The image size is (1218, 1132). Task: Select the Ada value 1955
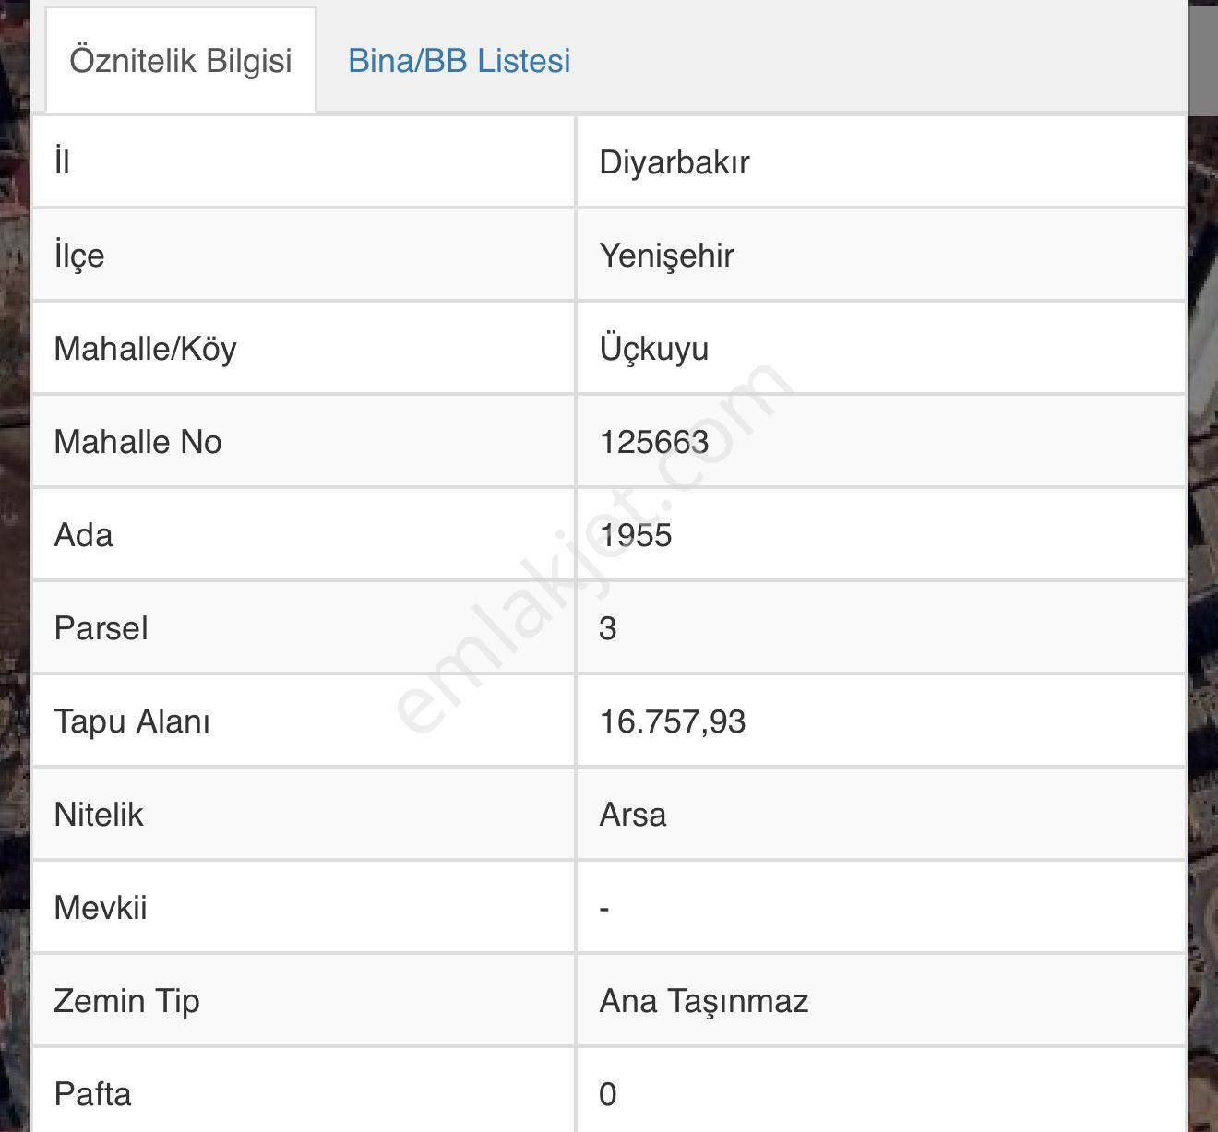tap(636, 535)
